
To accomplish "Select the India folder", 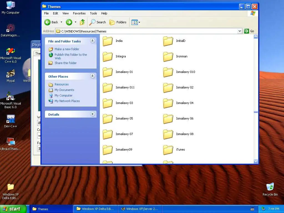I will click(113, 41).
